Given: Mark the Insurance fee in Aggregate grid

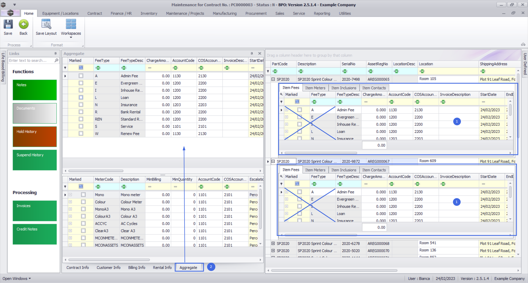Looking at the screenshot, I should coord(81,105).
